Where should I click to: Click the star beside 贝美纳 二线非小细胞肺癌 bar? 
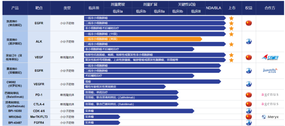click(x=231, y=44)
